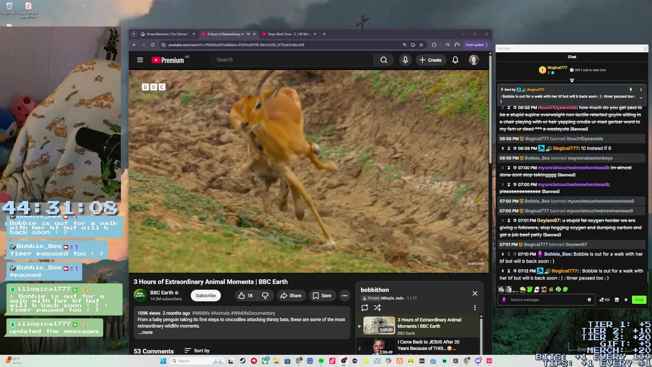Reload the YouTube page
The height and width of the screenshot is (367, 652).
click(x=152, y=45)
